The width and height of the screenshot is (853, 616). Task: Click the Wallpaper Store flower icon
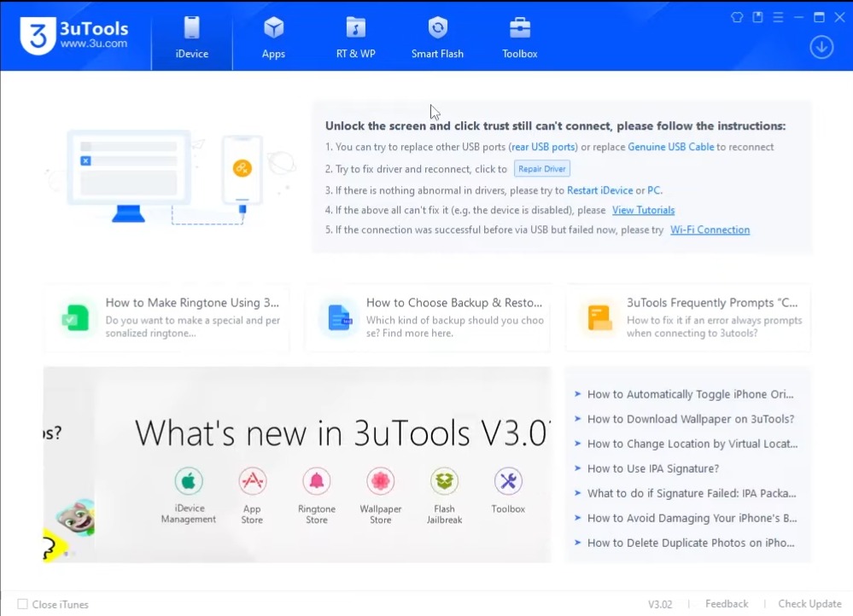(380, 480)
